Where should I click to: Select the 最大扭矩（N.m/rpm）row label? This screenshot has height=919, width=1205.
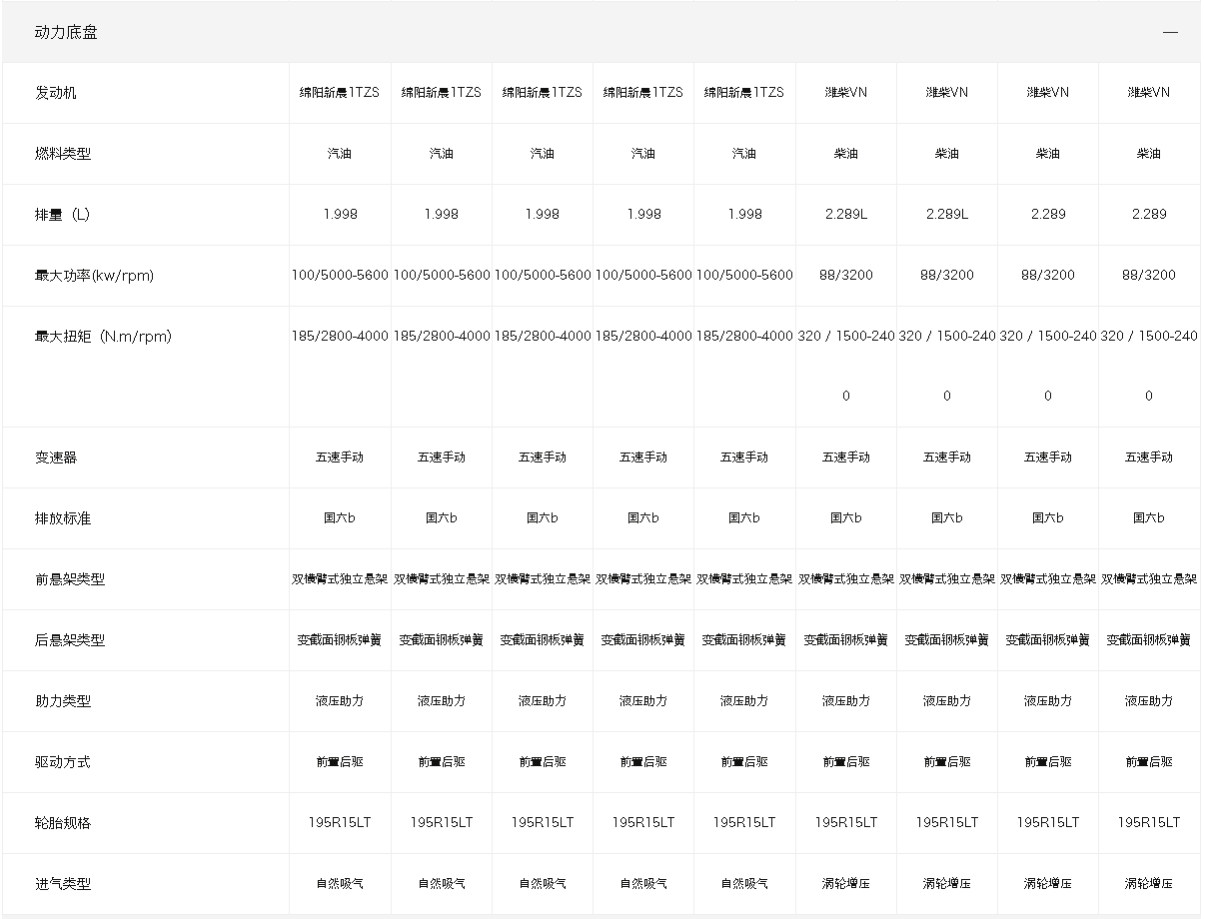pyautogui.click(x=103, y=337)
